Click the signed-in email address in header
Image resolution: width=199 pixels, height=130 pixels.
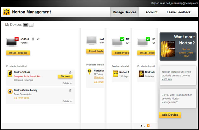point(182,3)
